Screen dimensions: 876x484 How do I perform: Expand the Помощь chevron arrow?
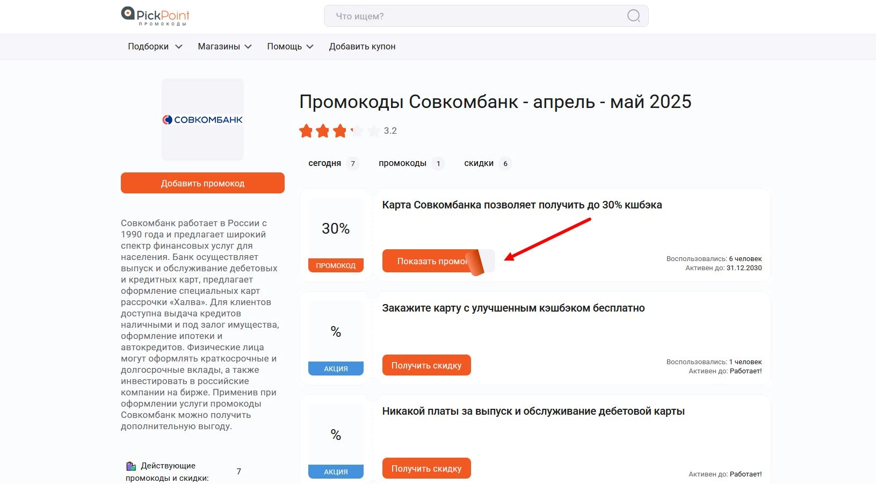tap(310, 47)
